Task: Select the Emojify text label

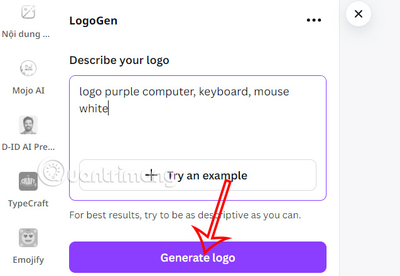Action: pyautogui.click(x=28, y=260)
